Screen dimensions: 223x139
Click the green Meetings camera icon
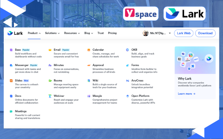(11, 111)
